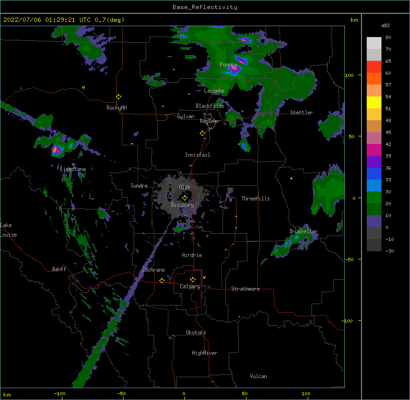Pick the magenta 39-42 dBZ legend swatch
Screen dimensions: 410x400
click(x=374, y=150)
